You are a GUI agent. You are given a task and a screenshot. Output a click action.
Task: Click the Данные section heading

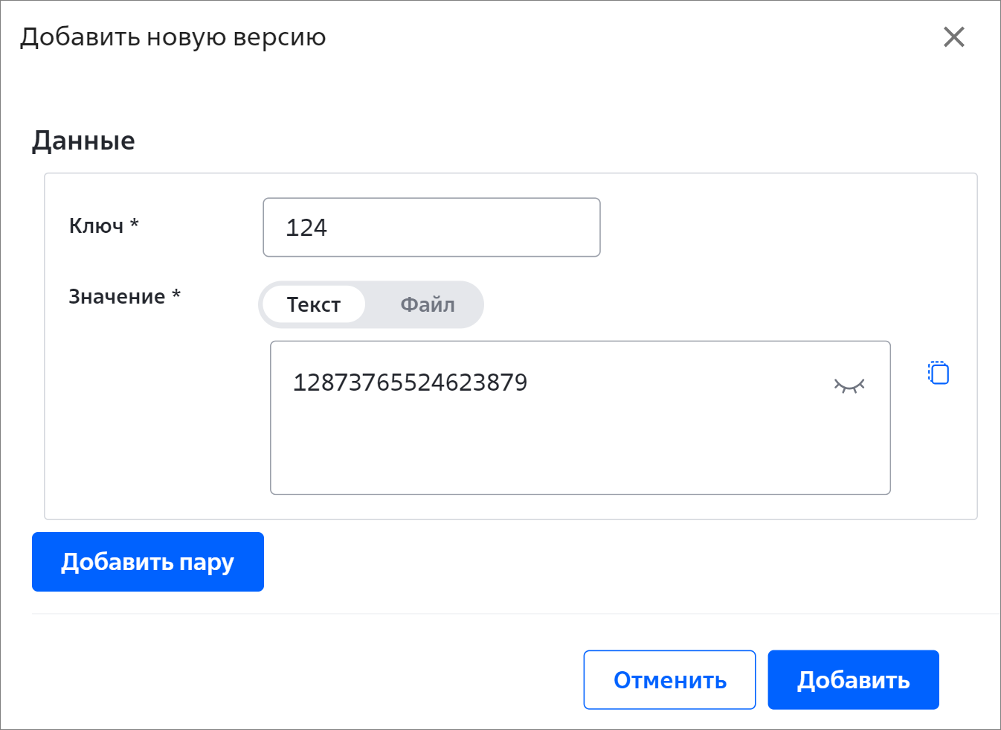click(x=83, y=141)
